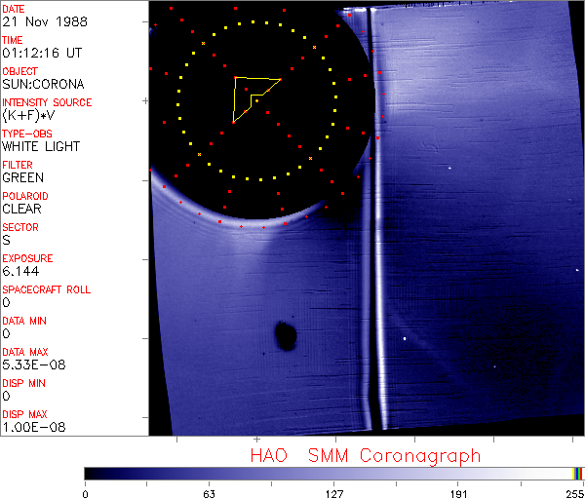Viewport: 585px width, 499px height.
Task: Click the color bar near the 127 mark
Action: (x=334, y=473)
